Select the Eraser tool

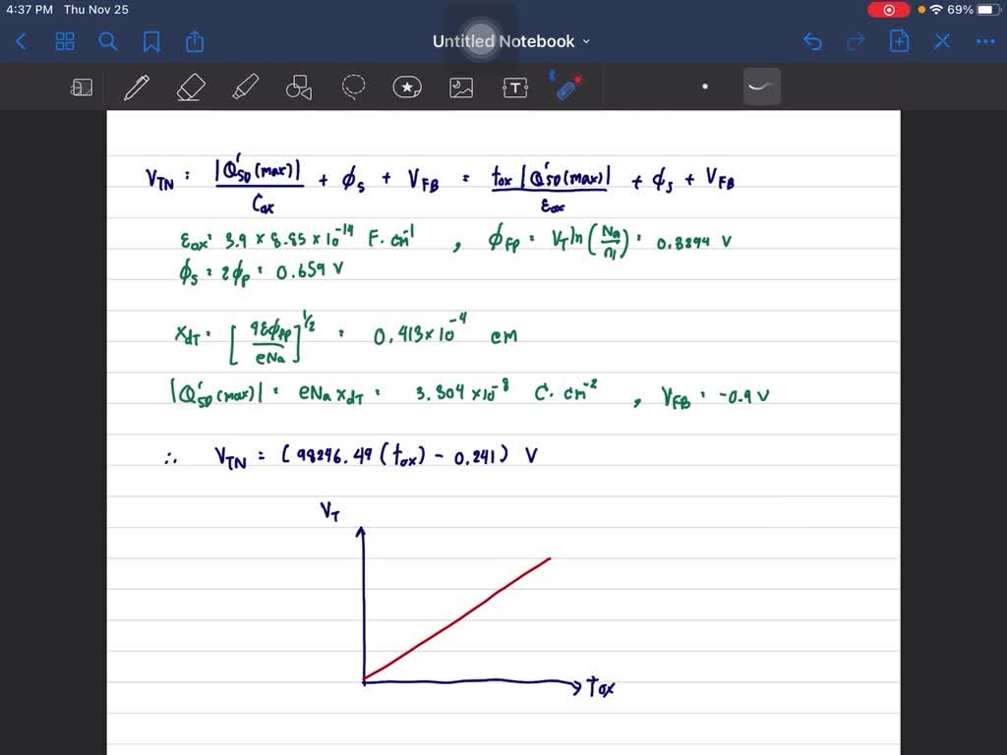click(190, 87)
